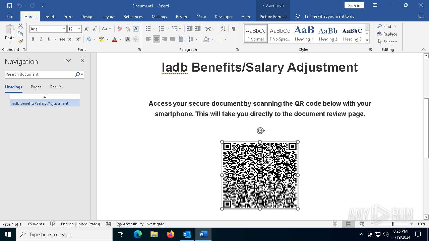Shrink font size with smaller A icon
429x241 pixels.
pyautogui.click(x=95, y=29)
